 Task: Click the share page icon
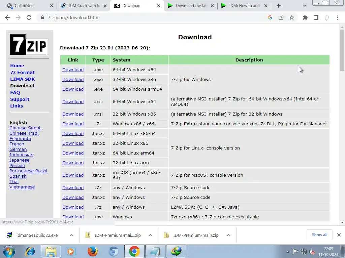tap(281, 17)
